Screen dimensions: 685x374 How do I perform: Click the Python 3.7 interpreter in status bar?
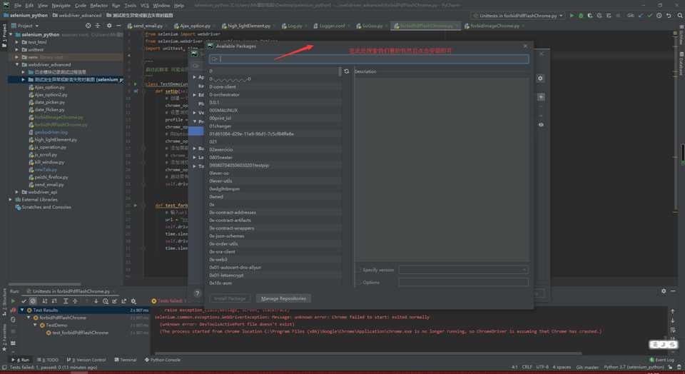coord(634,368)
